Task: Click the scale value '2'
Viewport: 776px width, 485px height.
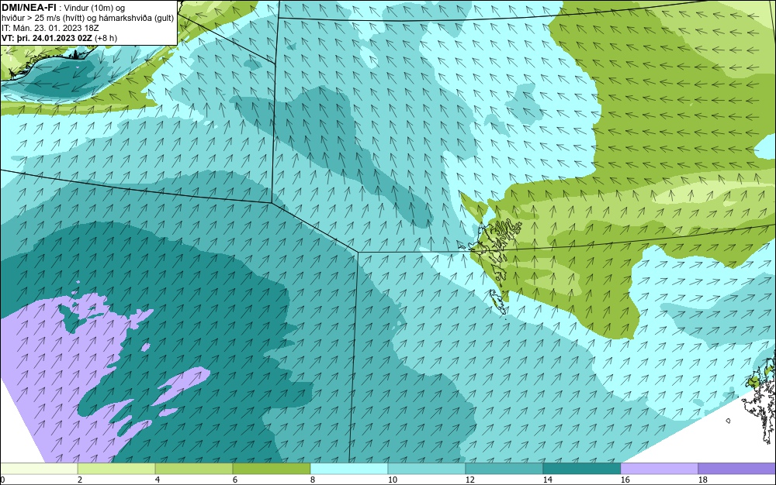Action: pyautogui.click(x=80, y=480)
